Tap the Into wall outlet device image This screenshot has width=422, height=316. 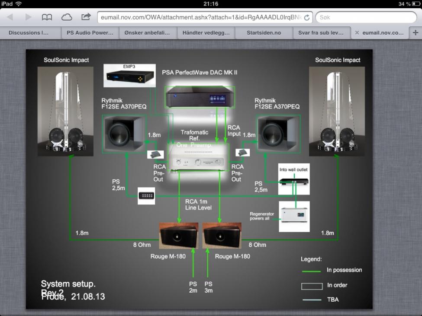click(x=294, y=179)
